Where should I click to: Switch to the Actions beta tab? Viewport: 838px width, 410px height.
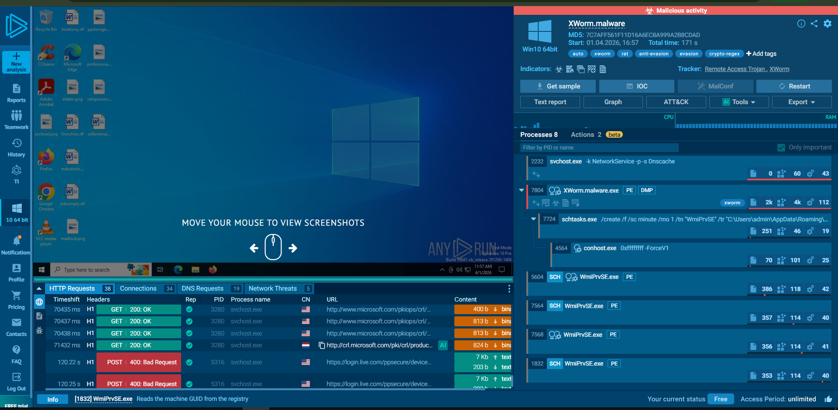[597, 135]
